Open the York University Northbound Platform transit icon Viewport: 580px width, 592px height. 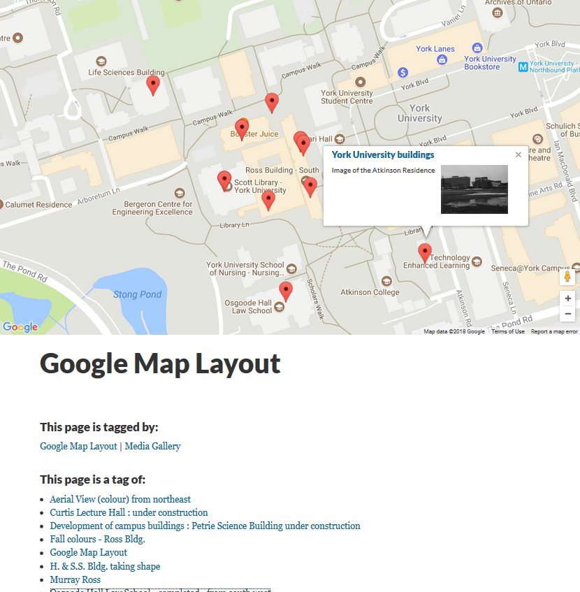(523, 67)
